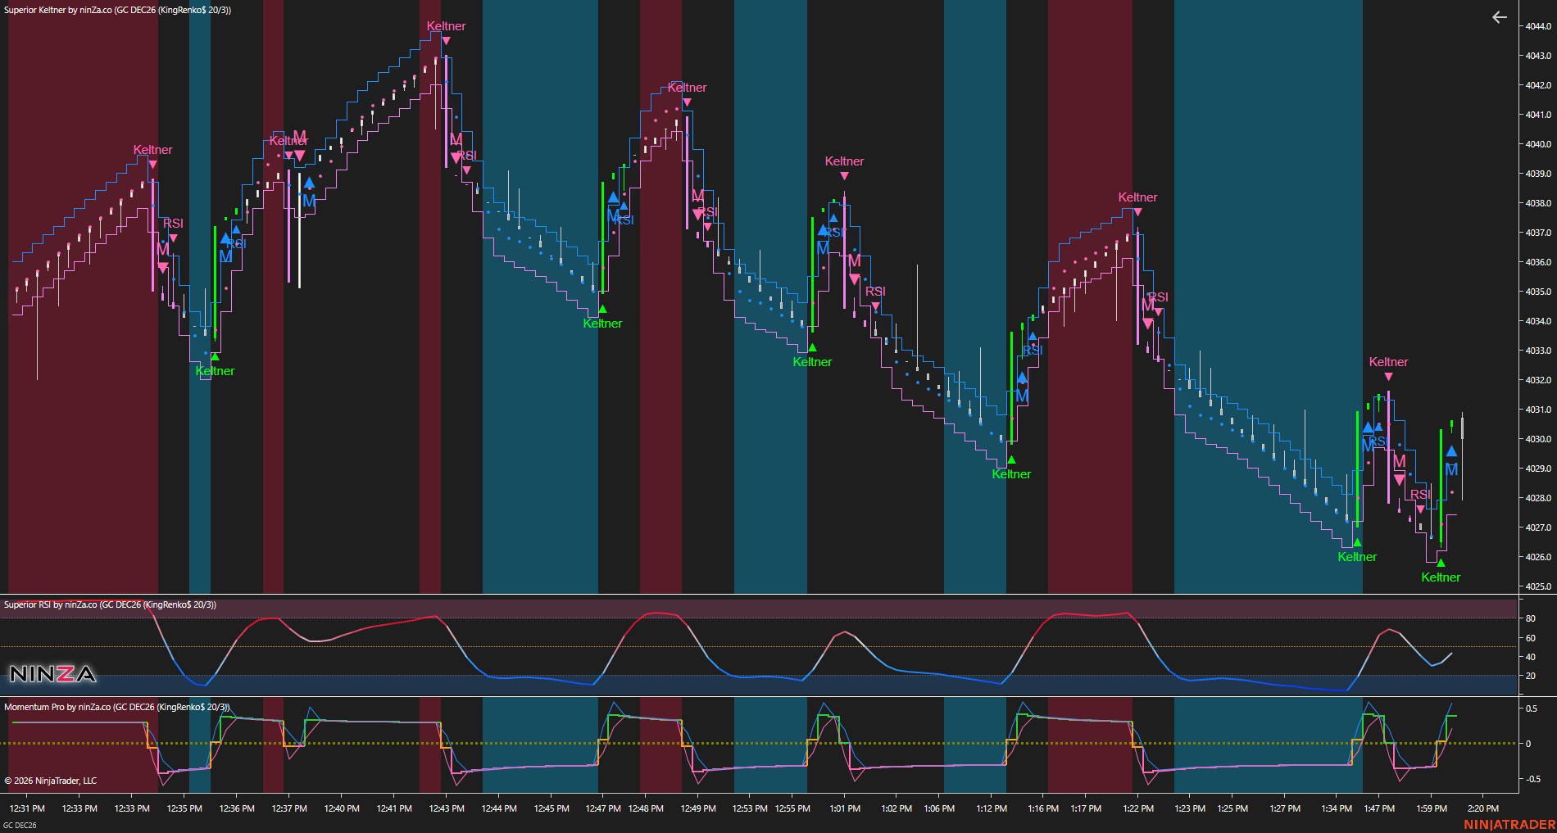The height and width of the screenshot is (833, 1557).
Task: Click the 12:47 PM time axis label
Action: (603, 808)
